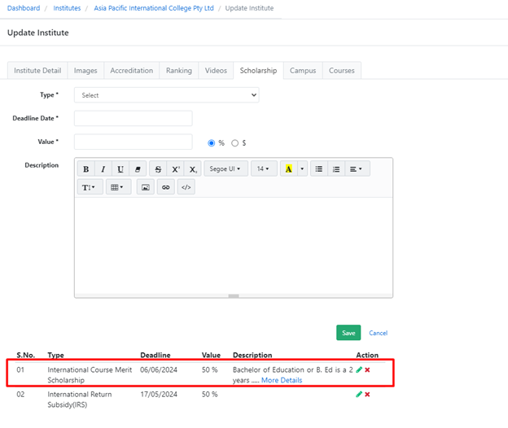Open the text color options arrow

click(302, 169)
